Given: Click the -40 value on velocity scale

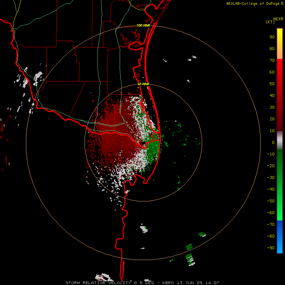Looking at the screenshot, I should click(x=271, y=189).
